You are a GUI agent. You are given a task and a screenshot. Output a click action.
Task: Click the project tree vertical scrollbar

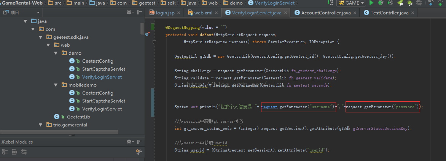coord(142,29)
